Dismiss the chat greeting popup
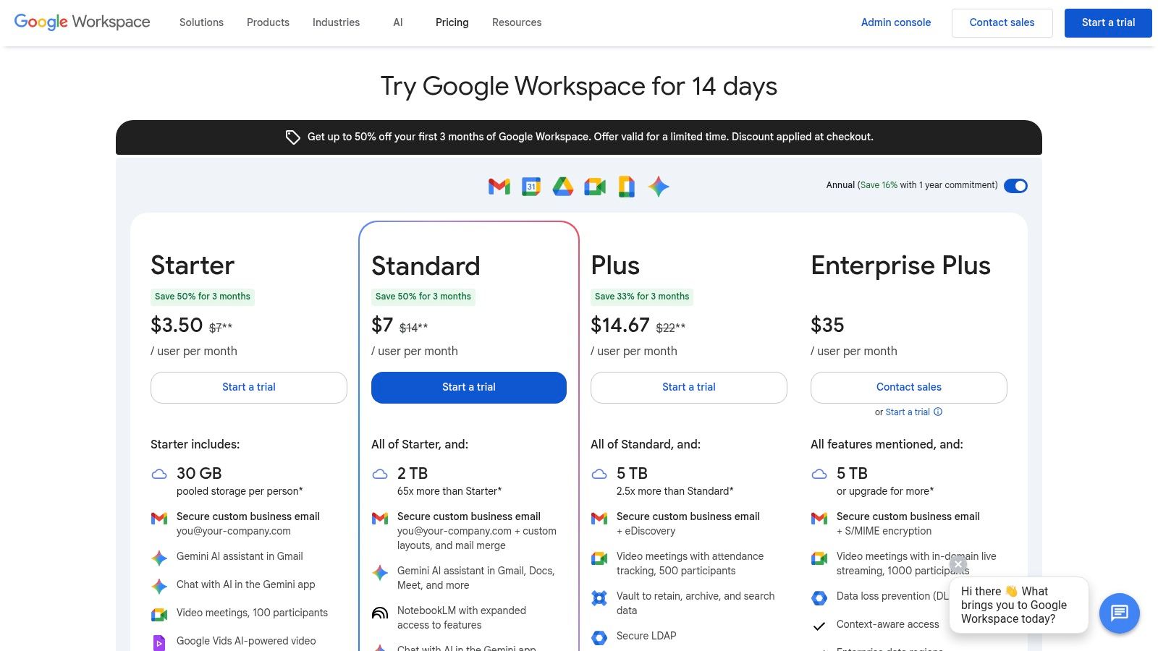The image size is (1158, 651). 958,564
